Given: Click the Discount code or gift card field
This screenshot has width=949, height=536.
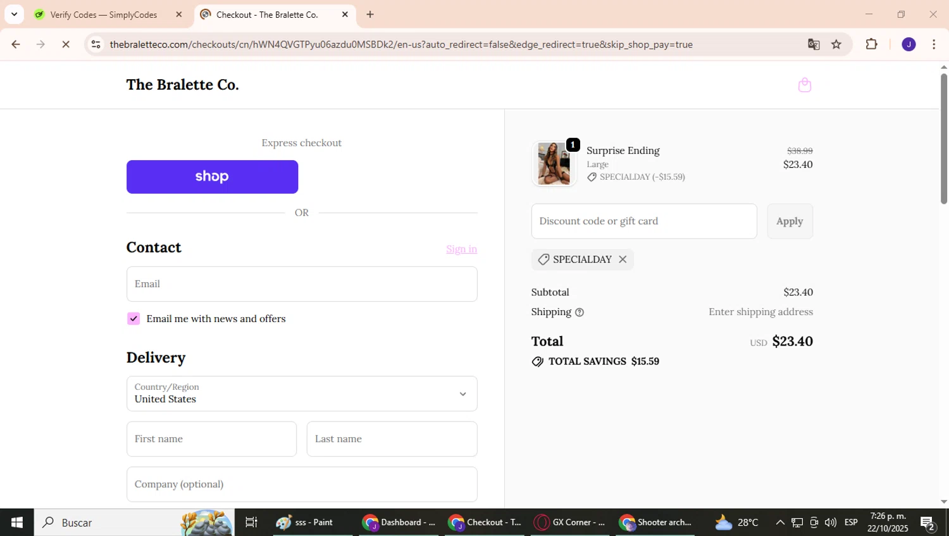Looking at the screenshot, I should 644,221.
